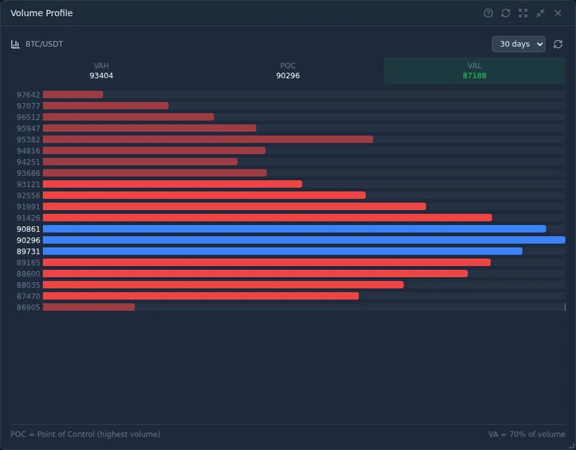Pick the 92556 volume bar
The image size is (576, 450).
pyautogui.click(x=204, y=195)
